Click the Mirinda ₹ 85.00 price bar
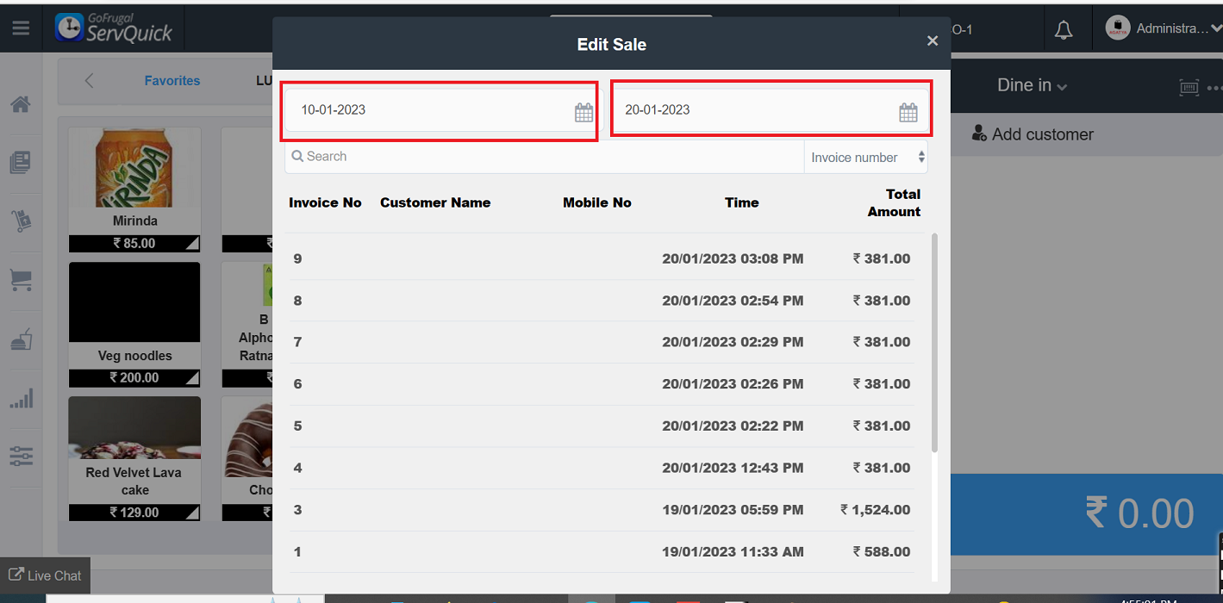 point(134,244)
